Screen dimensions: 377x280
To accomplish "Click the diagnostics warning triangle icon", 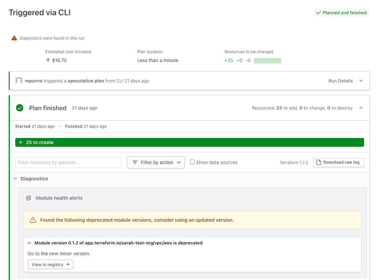I will pyautogui.click(x=14, y=38).
